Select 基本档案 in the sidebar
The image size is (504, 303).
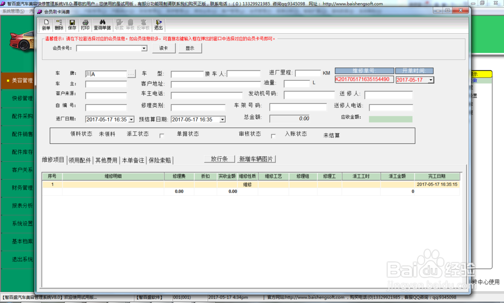[x=19, y=241]
